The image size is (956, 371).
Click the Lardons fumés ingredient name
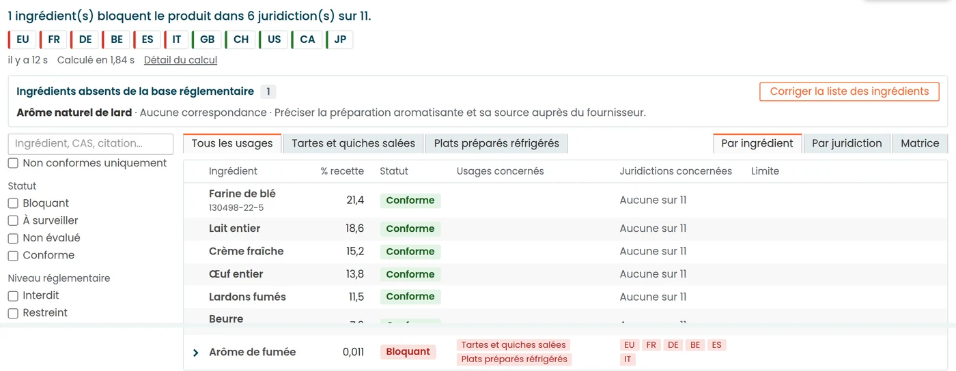247,297
